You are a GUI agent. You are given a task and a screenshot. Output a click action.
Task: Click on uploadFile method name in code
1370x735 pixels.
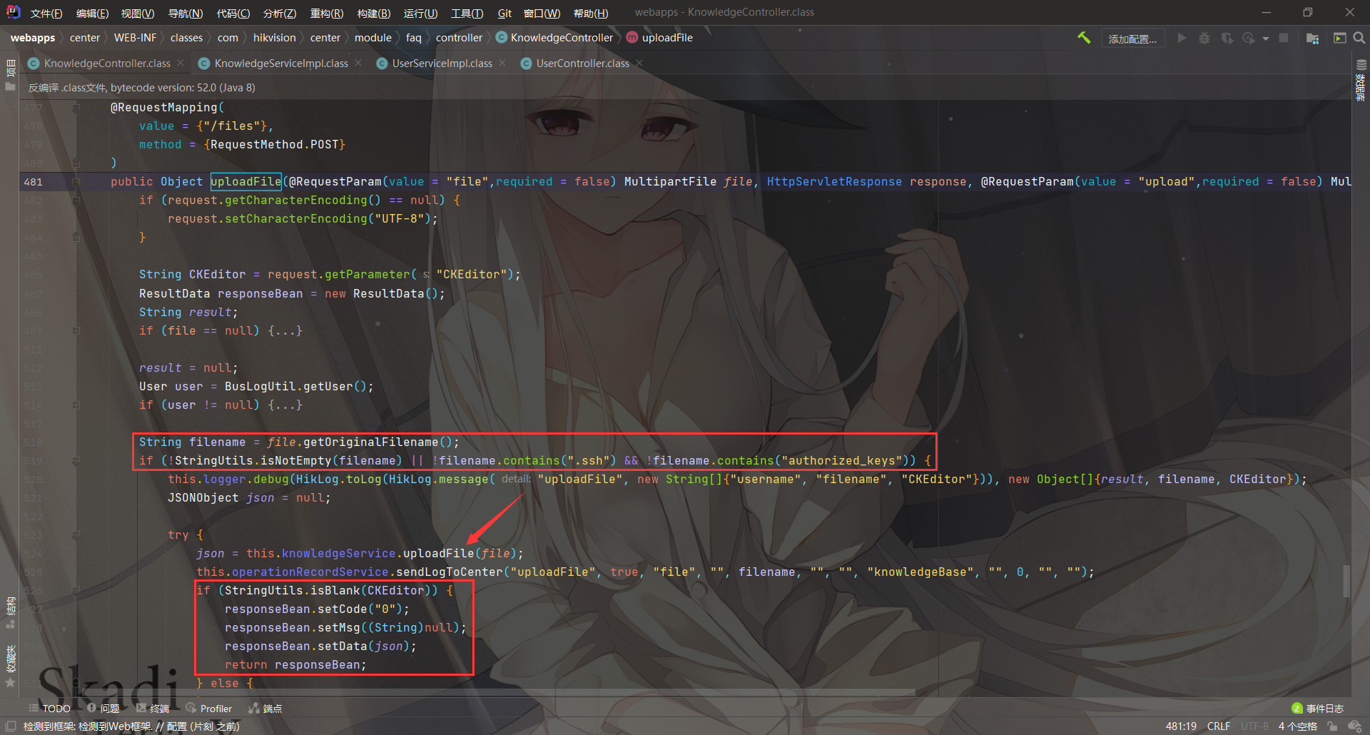coord(245,182)
